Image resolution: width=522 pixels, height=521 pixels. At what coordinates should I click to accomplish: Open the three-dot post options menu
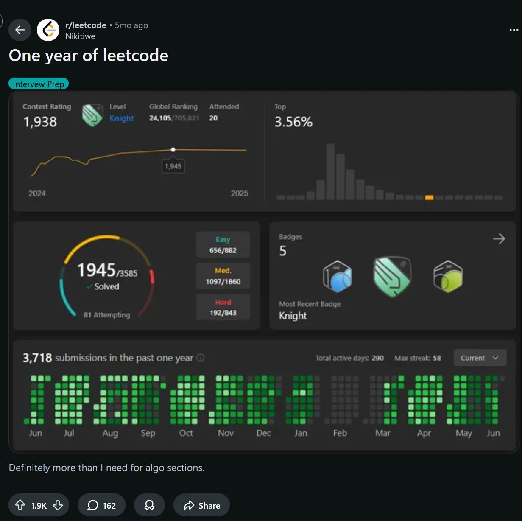click(x=514, y=30)
